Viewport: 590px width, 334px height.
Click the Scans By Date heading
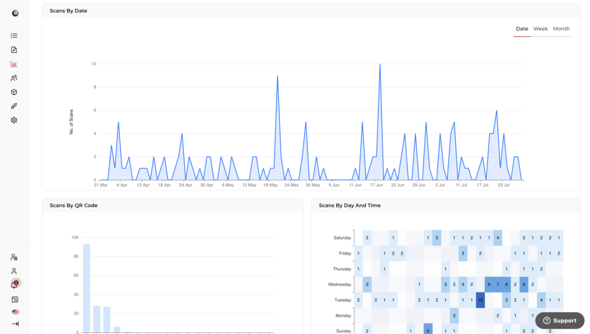[x=69, y=10]
